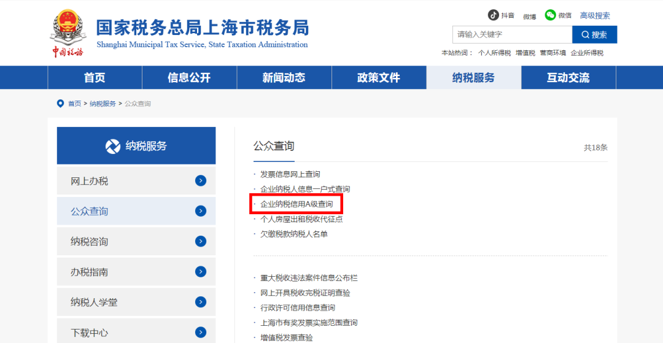Click 纳税服务 in the breadcrumb

coord(103,104)
